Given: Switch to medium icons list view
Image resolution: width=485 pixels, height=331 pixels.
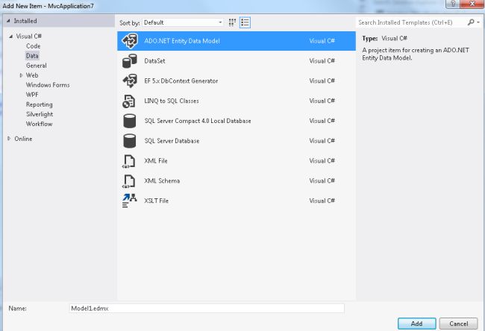Looking at the screenshot, I should click(245, 22).
